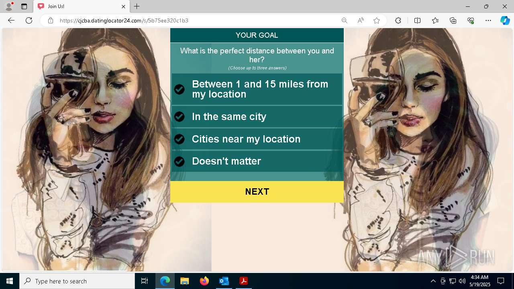
Task: Open the profile avatar icon
Action: tap(9, 6)
